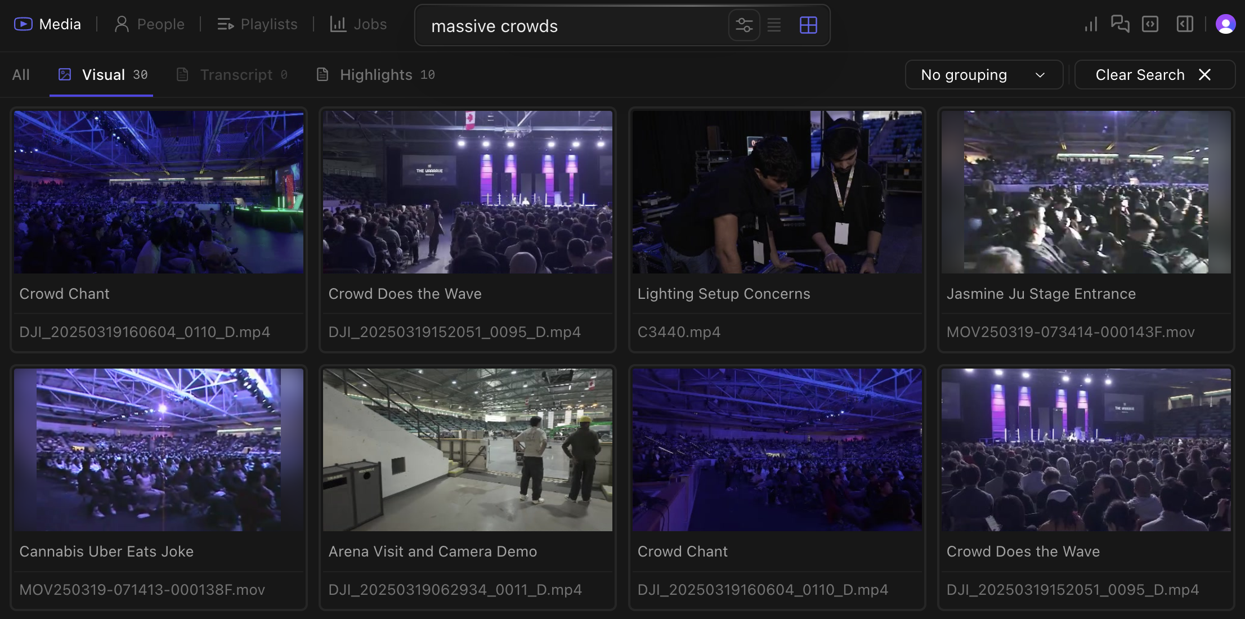Click the People person icon
The width and height of the screenshot is (1245, 619).
(x=122, y=24)
